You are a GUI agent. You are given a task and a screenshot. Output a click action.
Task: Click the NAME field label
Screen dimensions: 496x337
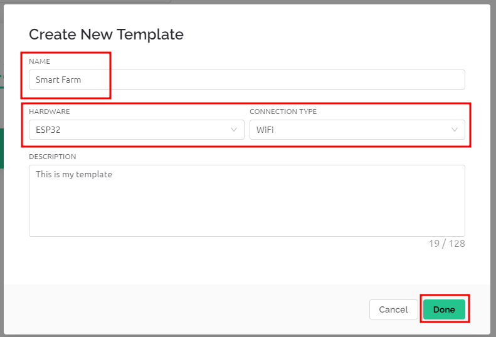40,61
